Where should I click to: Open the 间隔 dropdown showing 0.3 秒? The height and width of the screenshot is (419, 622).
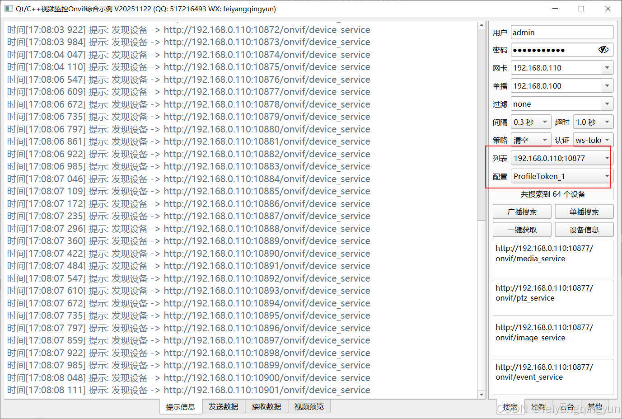coord(531,122)
